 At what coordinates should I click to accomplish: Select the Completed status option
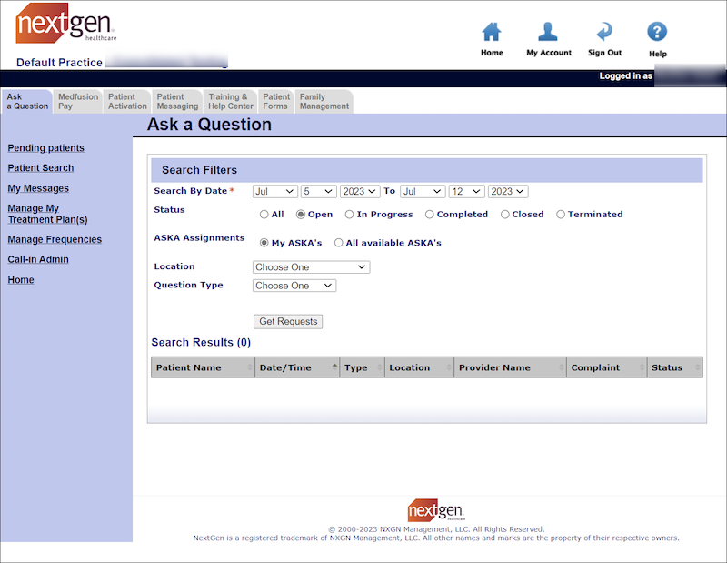(x=429, y=215)
